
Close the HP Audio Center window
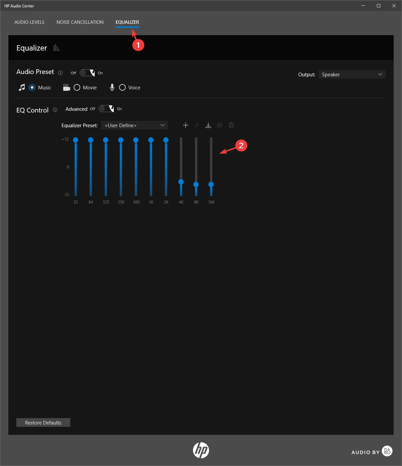[x=394, y=6]
